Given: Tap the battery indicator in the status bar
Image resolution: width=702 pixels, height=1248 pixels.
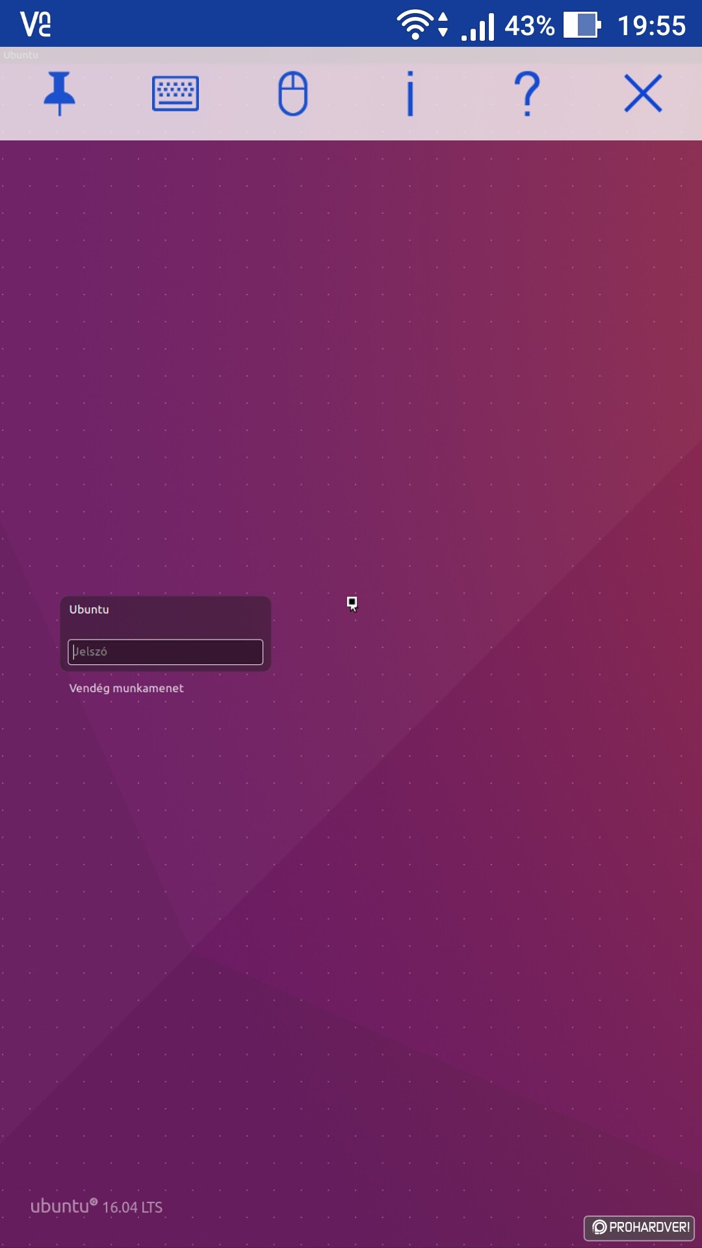Looking at the screenshot, I should click(582, 25).
